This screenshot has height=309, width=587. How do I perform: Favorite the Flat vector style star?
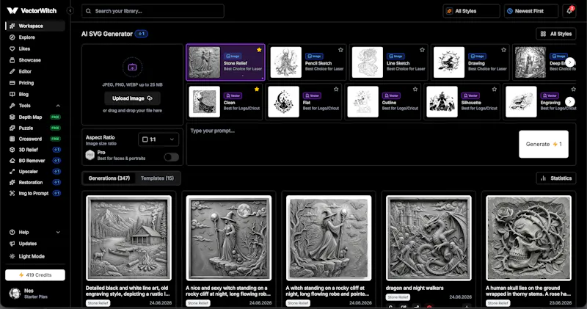pyautogui.click(x=336, y=89)
